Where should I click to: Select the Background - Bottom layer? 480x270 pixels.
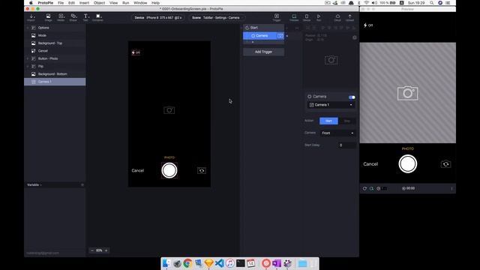(x=55, y=74)
